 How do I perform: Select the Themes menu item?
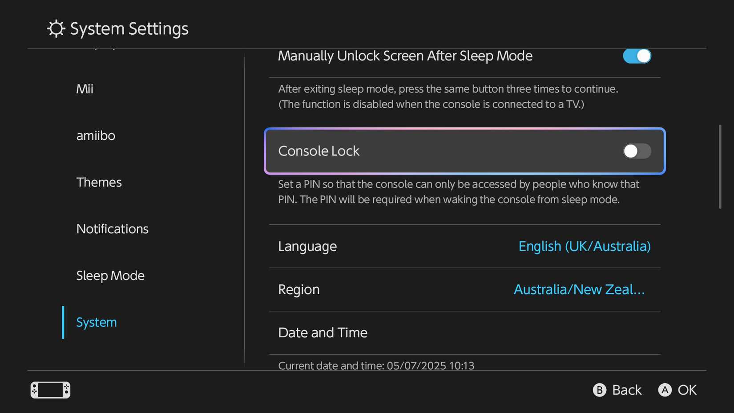point(99,182)
